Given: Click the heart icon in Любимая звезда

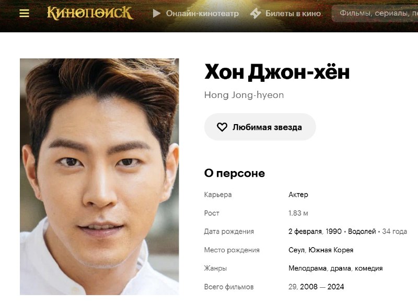Looking at the screenshot, I should 222,127.
